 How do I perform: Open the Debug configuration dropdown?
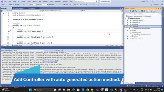[x=32, y=5]
